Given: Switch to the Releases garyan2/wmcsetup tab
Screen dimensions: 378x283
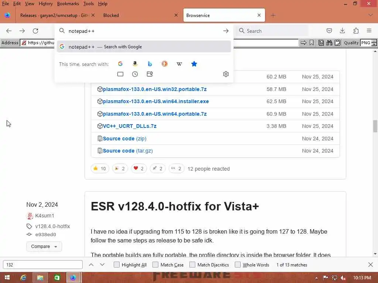Looking at the screenshot, I should pos(54,15).
